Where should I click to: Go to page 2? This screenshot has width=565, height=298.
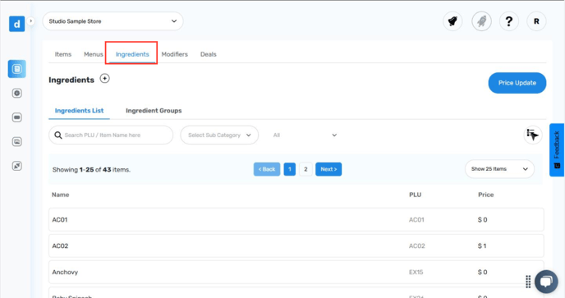[305, 169]
